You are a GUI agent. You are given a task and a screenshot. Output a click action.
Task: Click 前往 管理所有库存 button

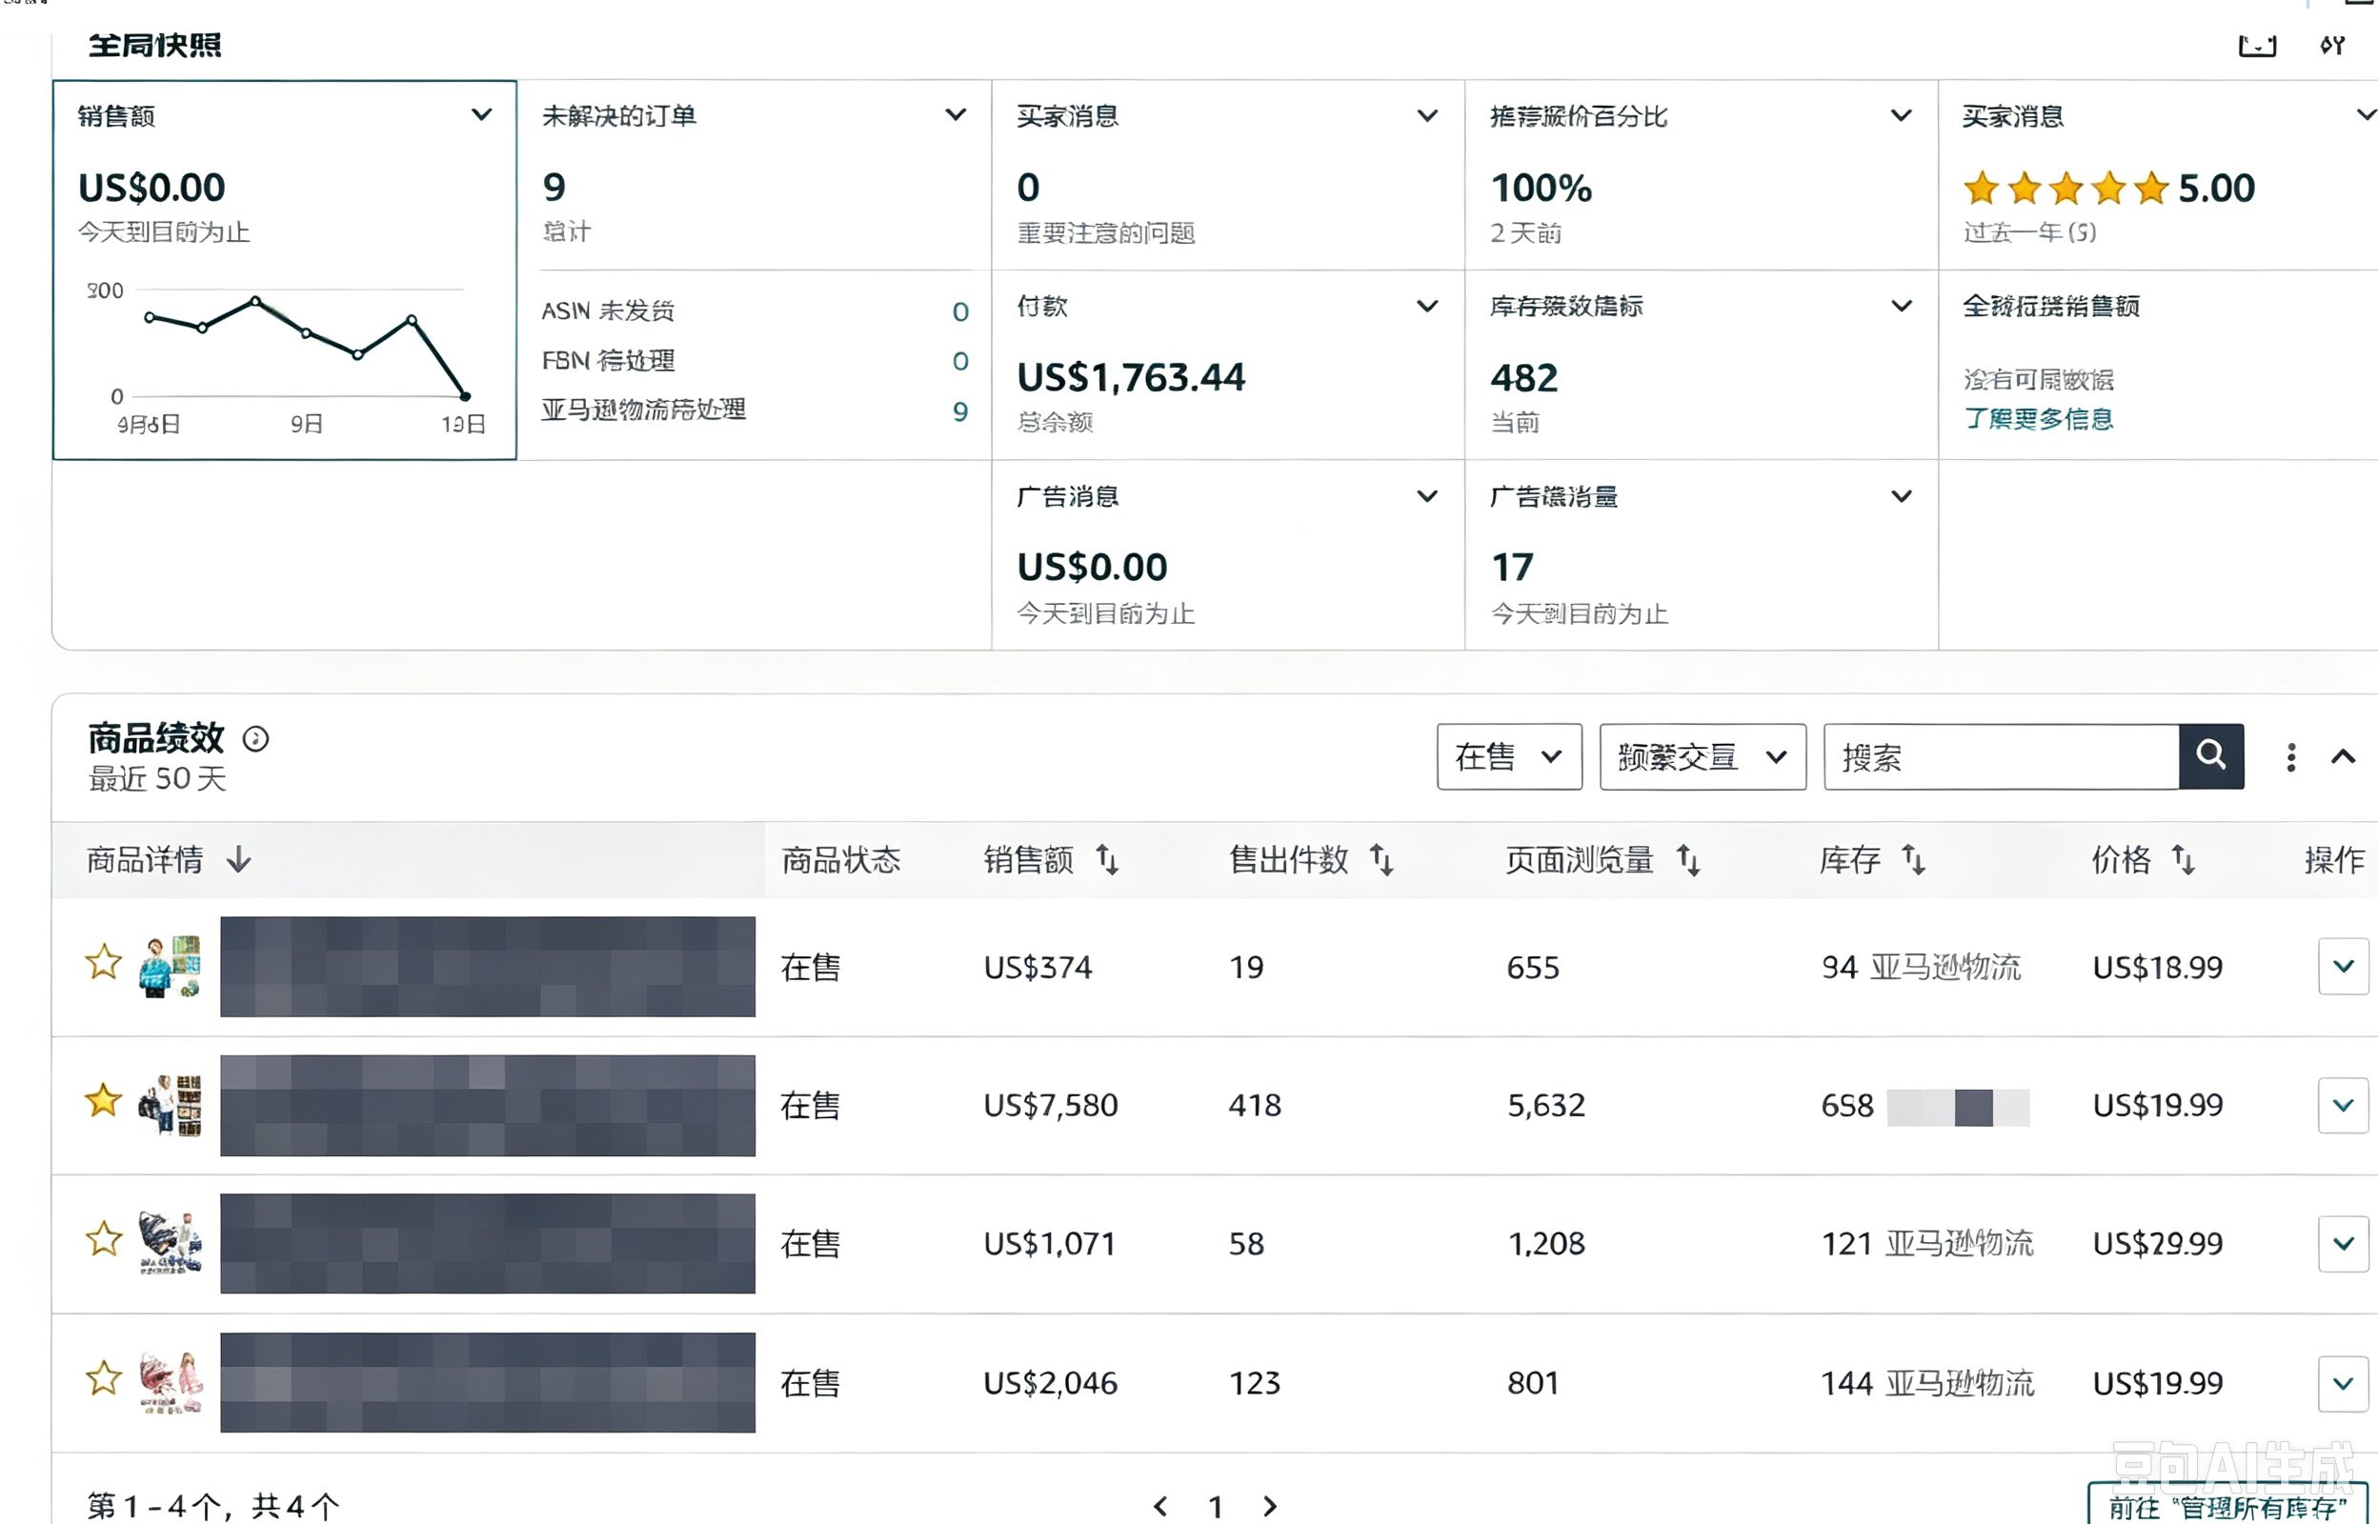(2227, 1506)
